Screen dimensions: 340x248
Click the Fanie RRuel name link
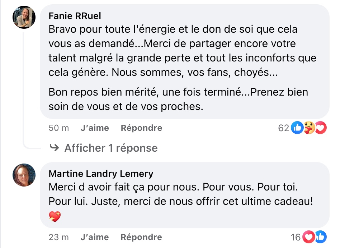click(x=75, y=16)
